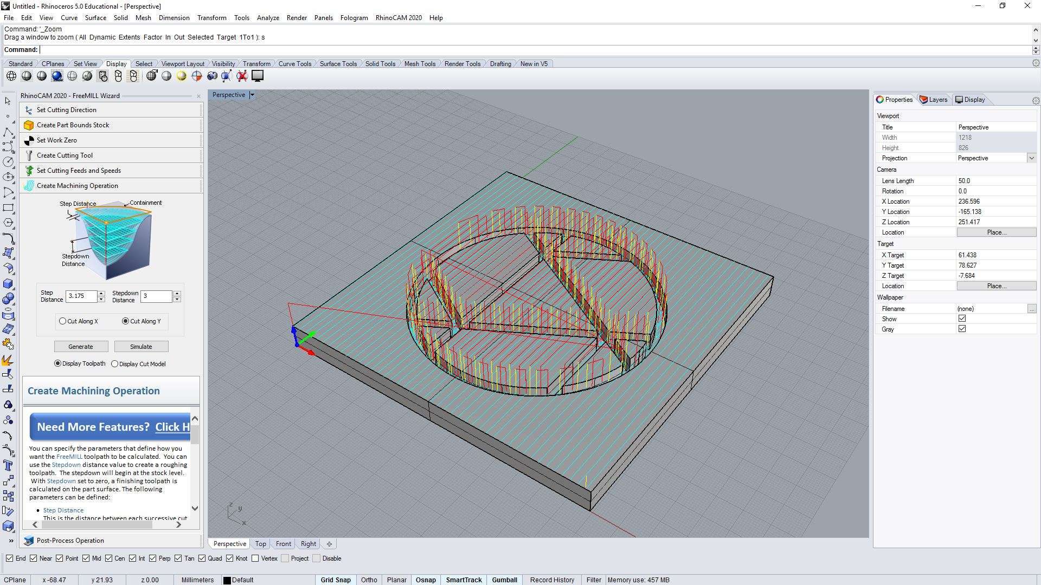
Task: Choose the Box solid tool in sidebar
Action: pos(8,284)
